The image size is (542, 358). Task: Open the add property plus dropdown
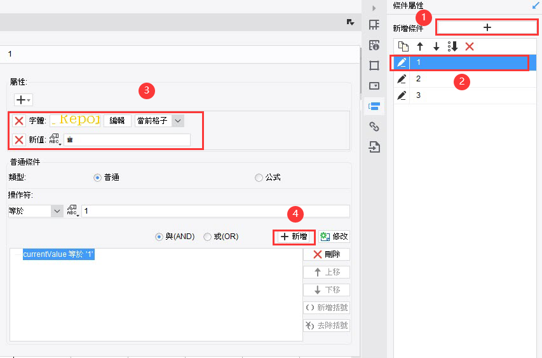click(23, 100)
